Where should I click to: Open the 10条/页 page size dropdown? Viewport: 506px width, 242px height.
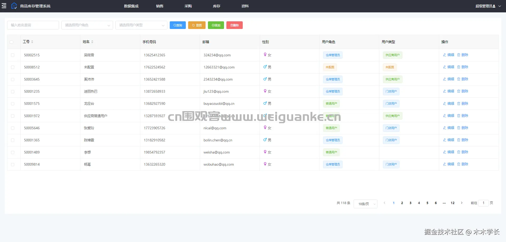[x=366, y=204]
